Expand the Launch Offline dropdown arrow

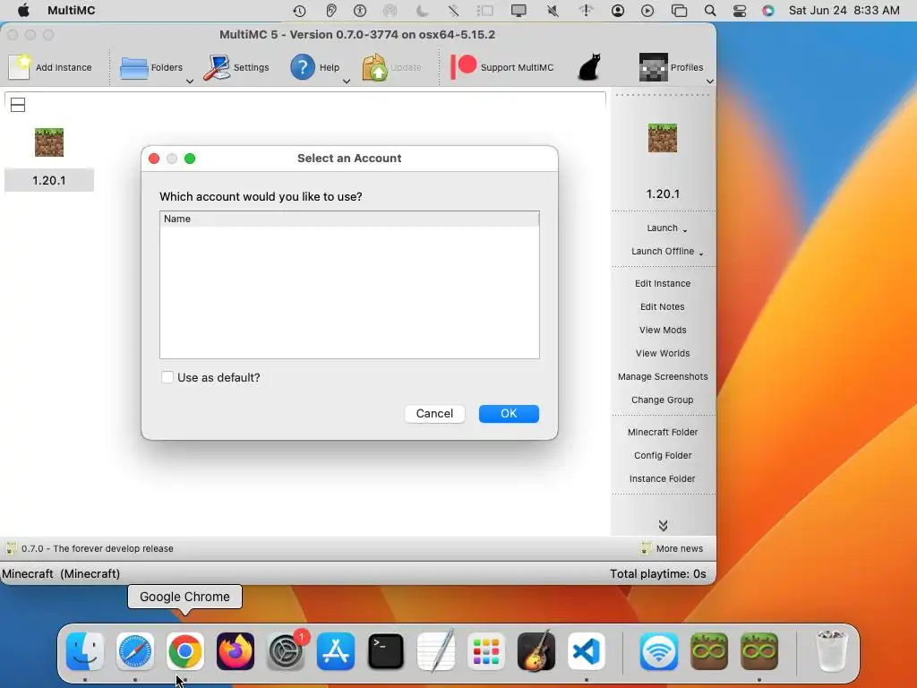pos(701,254)
